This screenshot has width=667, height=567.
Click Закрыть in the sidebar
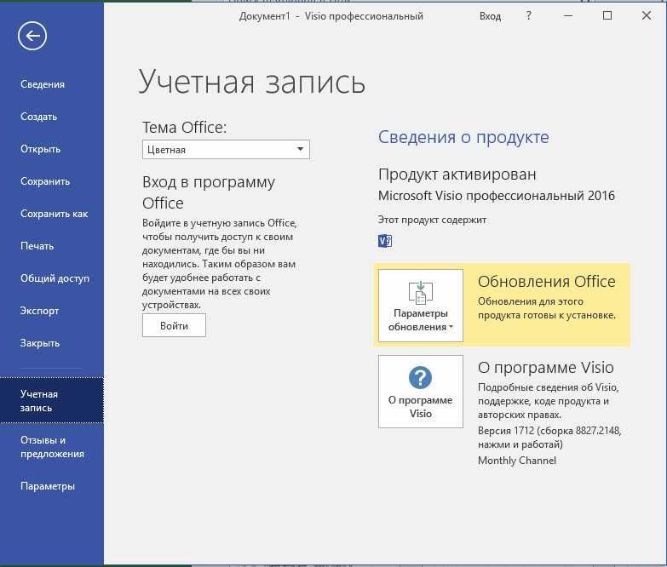click(40, 343)
